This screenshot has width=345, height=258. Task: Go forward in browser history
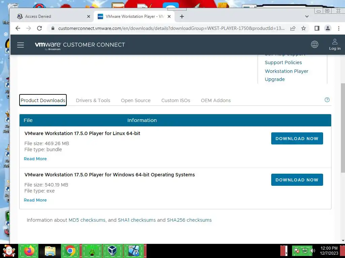click(x=29, y=28)
